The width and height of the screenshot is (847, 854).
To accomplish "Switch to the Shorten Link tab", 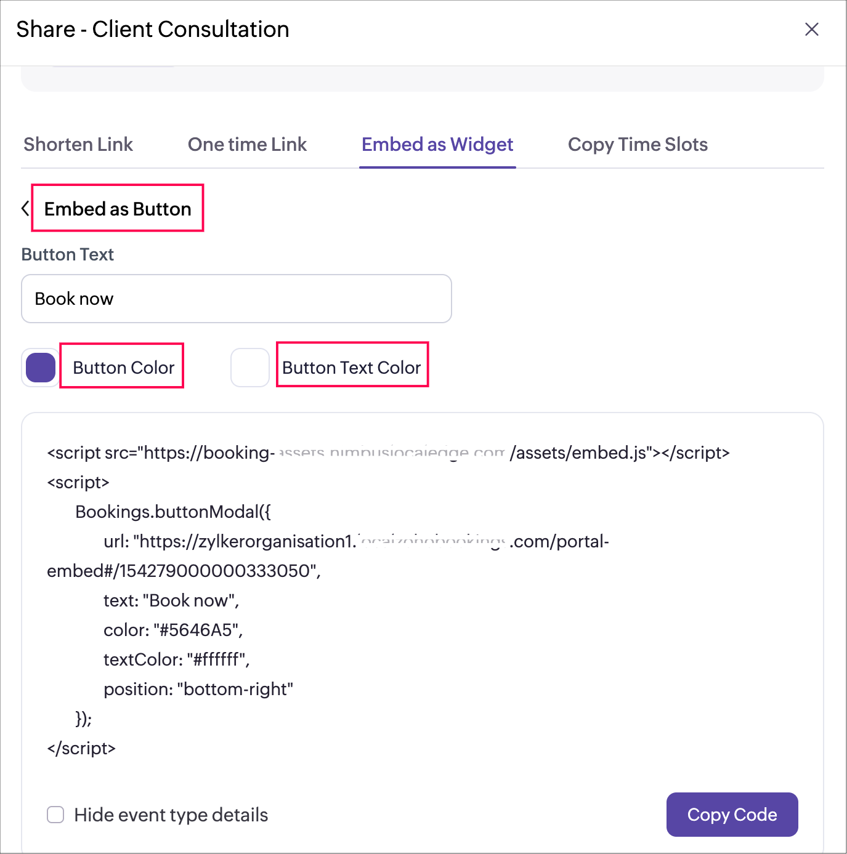I will pos(78,145).
